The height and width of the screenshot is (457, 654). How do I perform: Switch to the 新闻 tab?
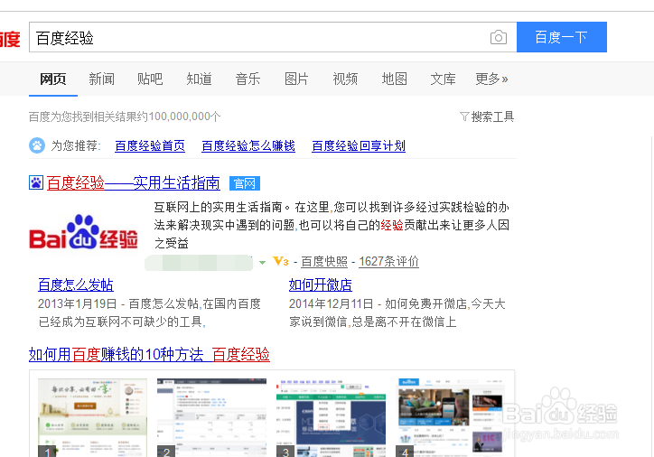tap(101, 79)
